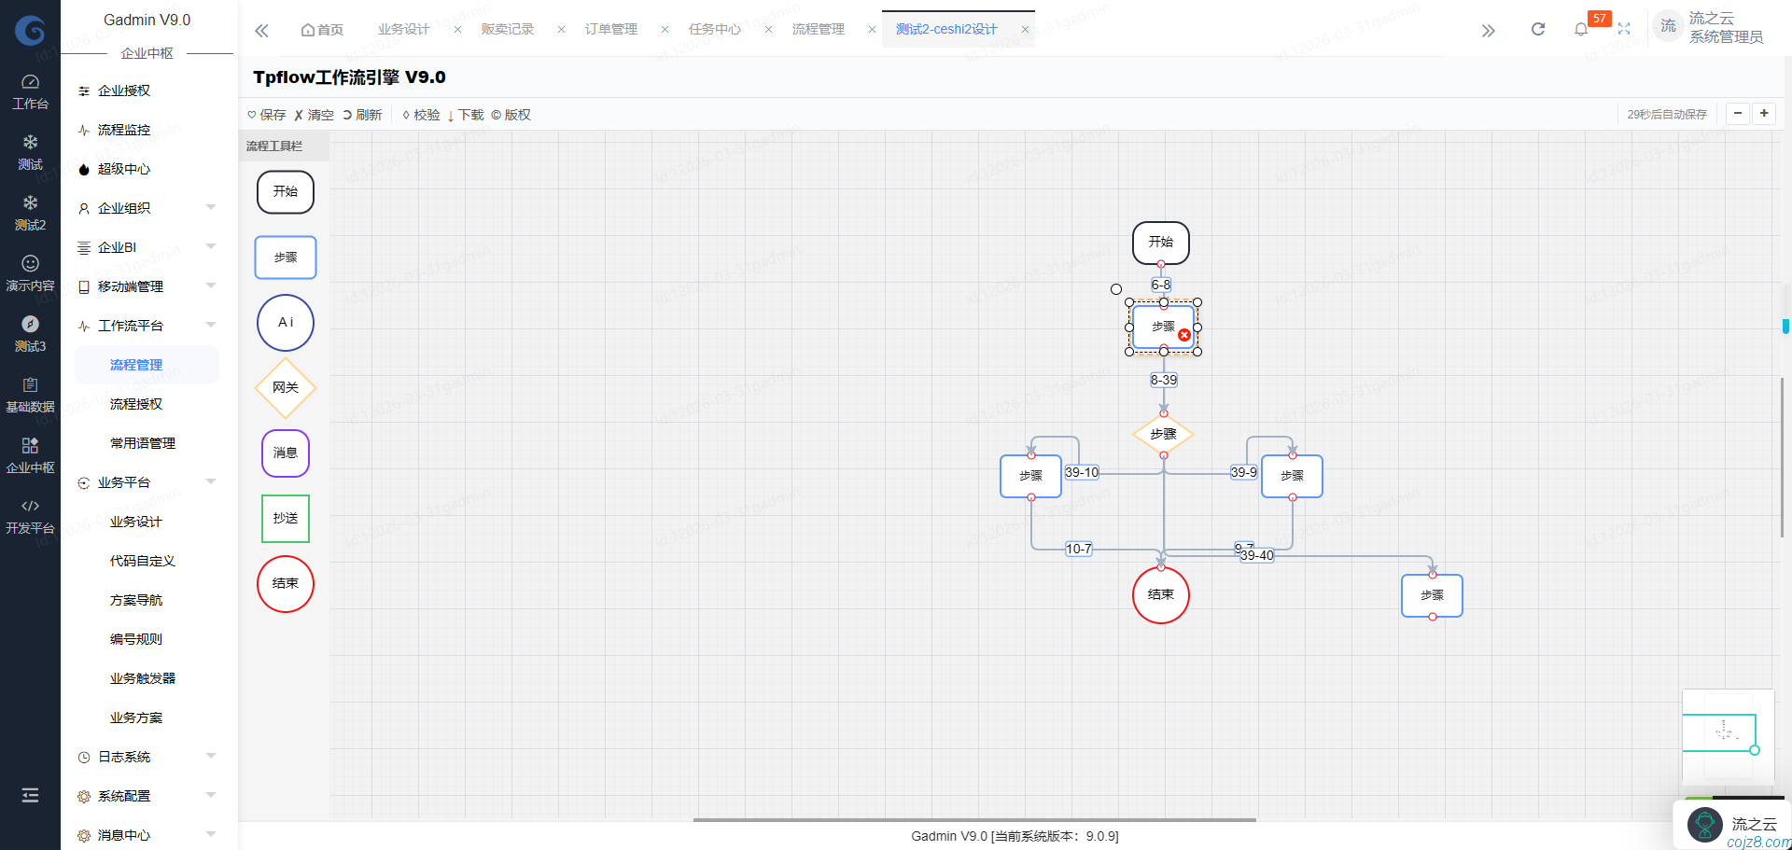Expand the 企业BI submenu
The height and width of the screenshot is (850, 1792).
click(145, 247)
